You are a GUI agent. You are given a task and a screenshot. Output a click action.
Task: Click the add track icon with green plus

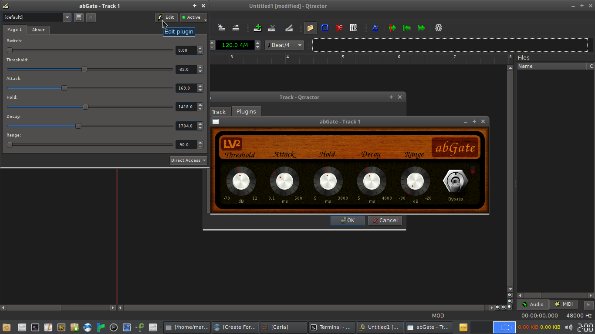[x=257, y=28]
